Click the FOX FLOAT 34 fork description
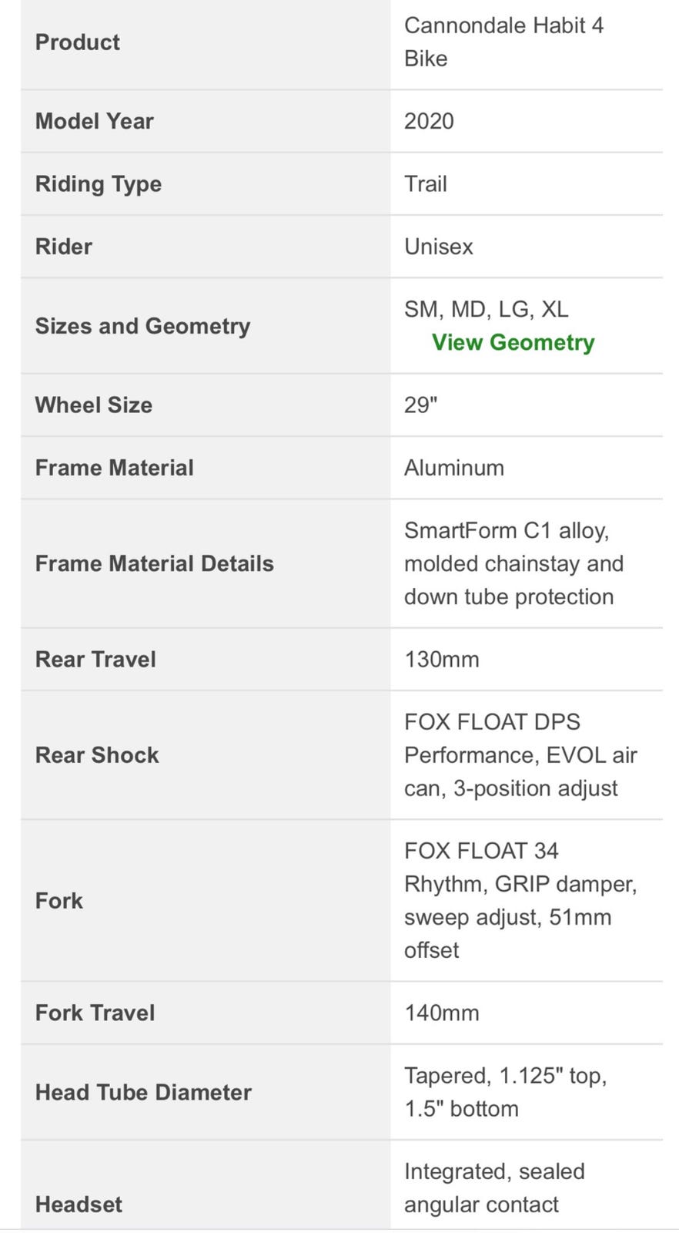679x1233 pixels. [520, 900]
